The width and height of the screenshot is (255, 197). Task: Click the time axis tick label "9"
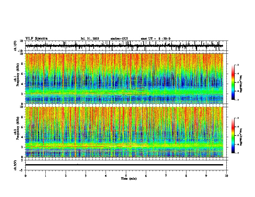point(206,176)
